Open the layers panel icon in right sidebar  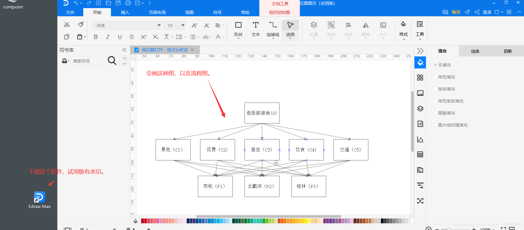click(420, 108)
